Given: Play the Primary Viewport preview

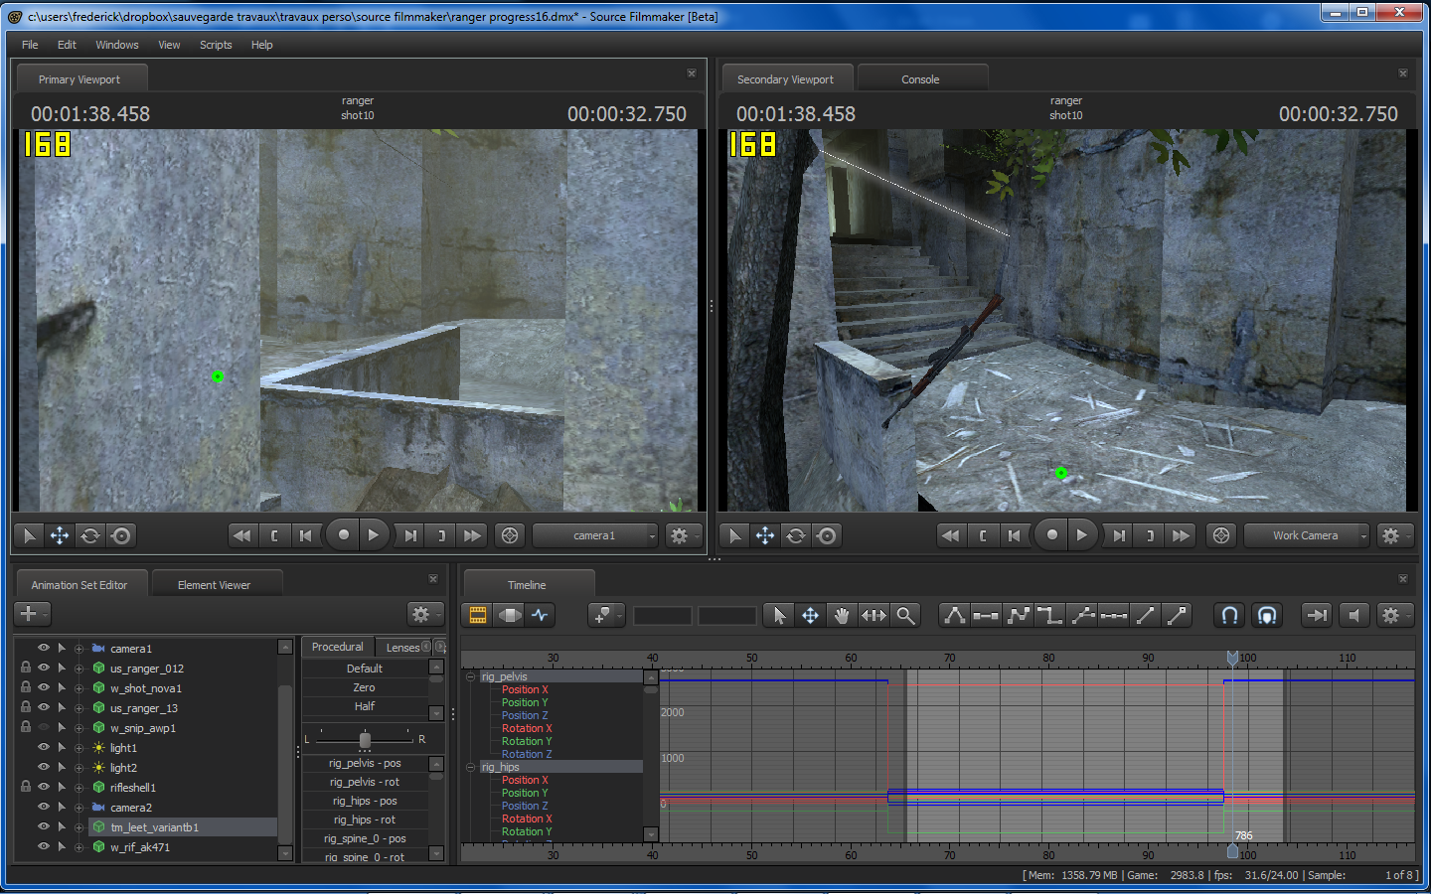Looking at the screenshot, I should coord(374,535).
